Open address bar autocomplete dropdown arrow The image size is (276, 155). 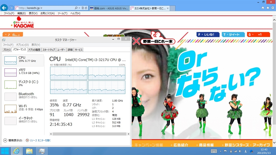(79, 8)
